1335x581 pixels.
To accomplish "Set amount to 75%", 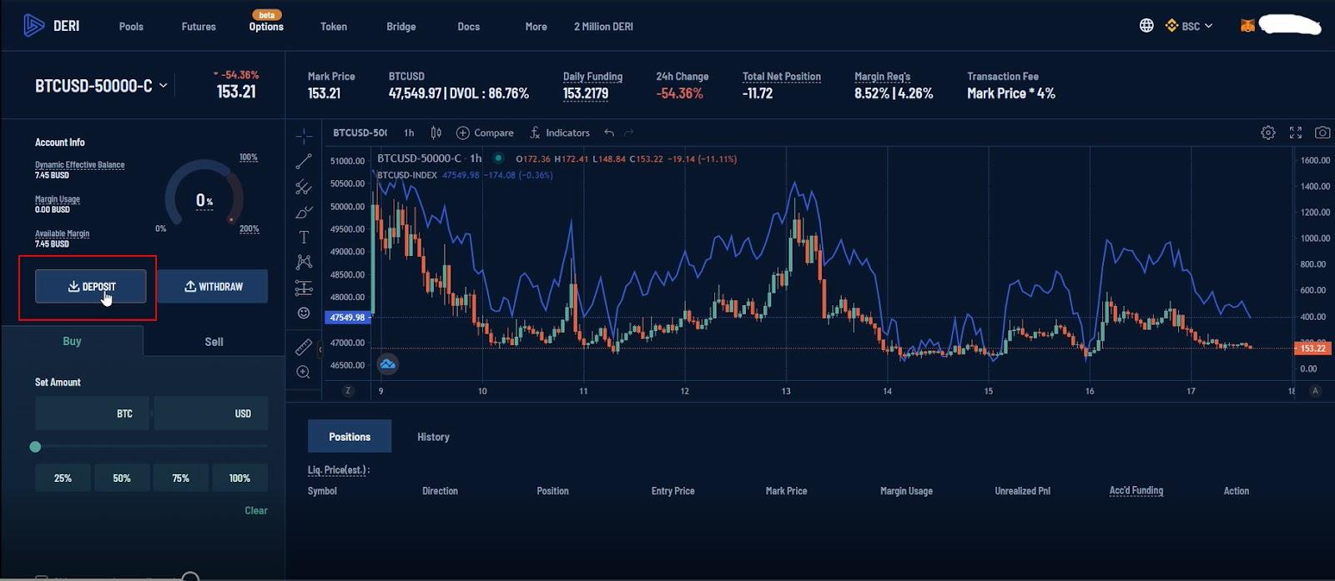I will [181, 478].
